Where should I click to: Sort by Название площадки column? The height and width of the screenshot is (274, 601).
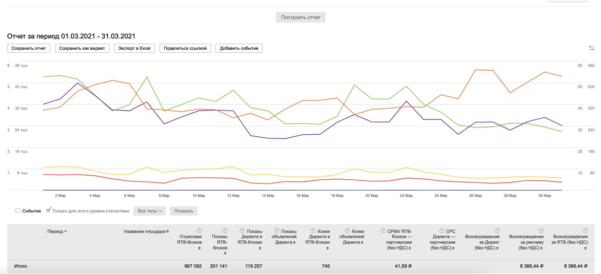[x=146, y=231]
